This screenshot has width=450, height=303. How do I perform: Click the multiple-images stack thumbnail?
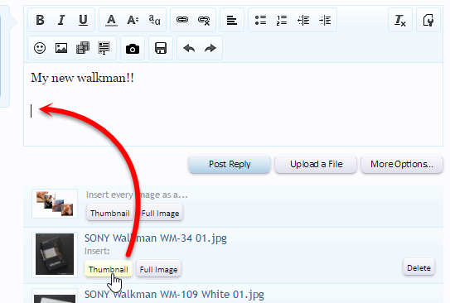pyautogui.click(x=55, y=204)
